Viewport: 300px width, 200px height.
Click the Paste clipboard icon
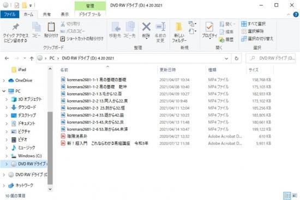pyautogui.click(x=51, y=27)
